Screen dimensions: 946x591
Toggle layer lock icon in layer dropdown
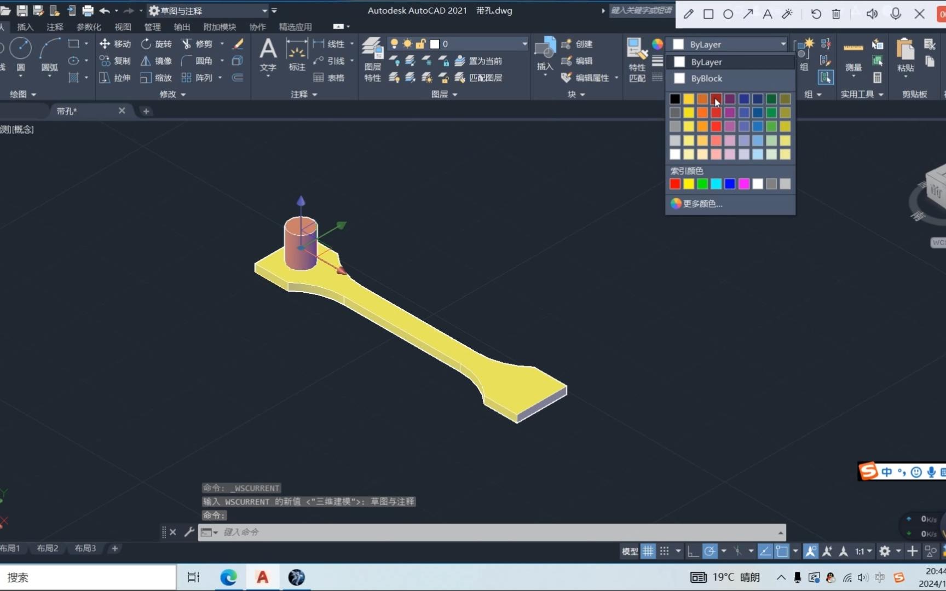tap(421, 44)
